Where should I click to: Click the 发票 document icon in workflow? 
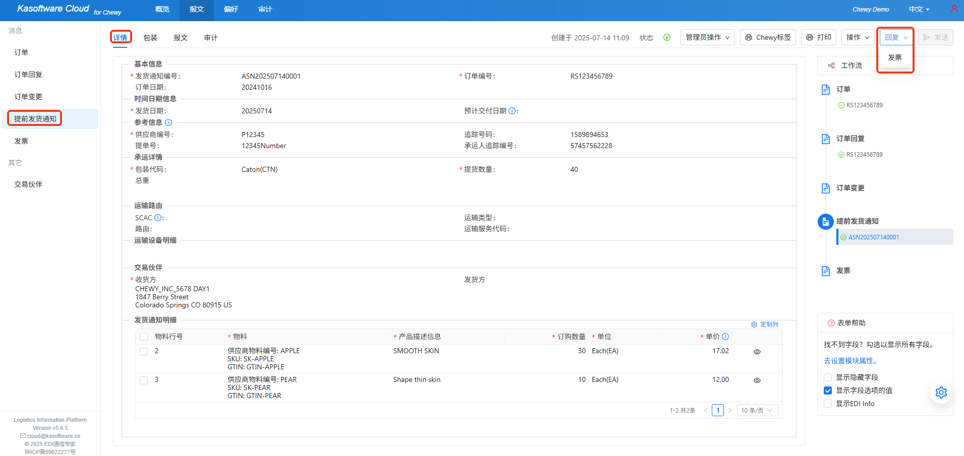[x=826, y=271]
